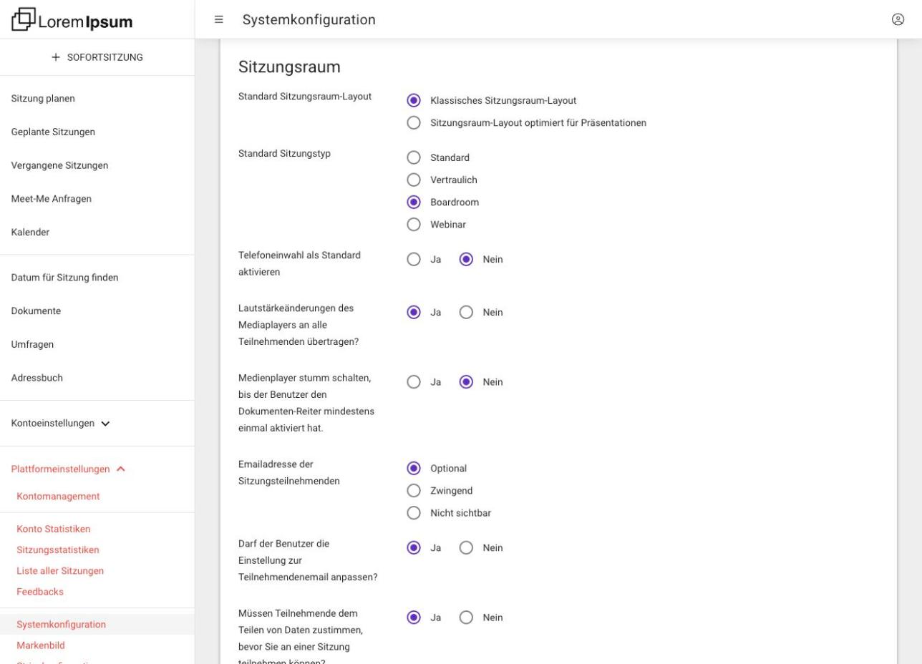922x664 pixels.
Task: Select Nicht sichtbar for Emailadresse
Action: 413,512
